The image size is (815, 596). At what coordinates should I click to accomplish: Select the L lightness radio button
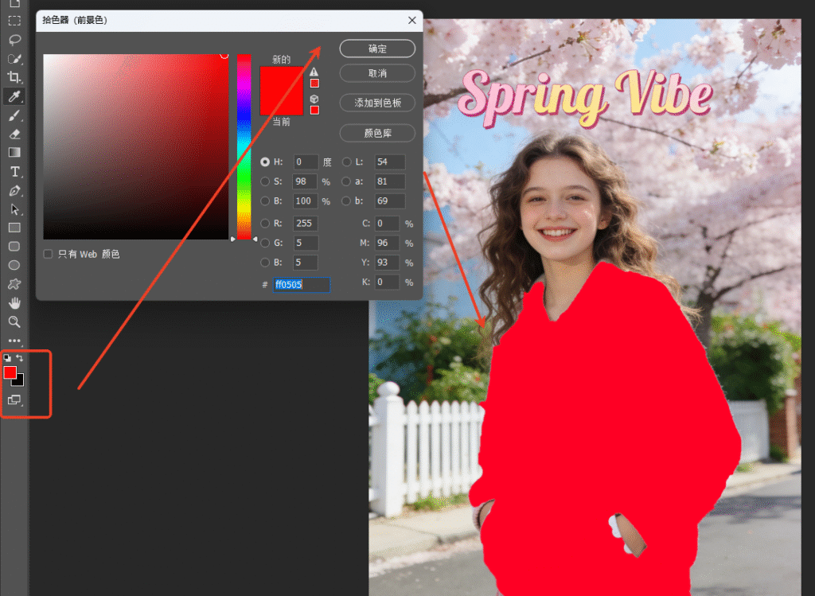tap(347, 162)
